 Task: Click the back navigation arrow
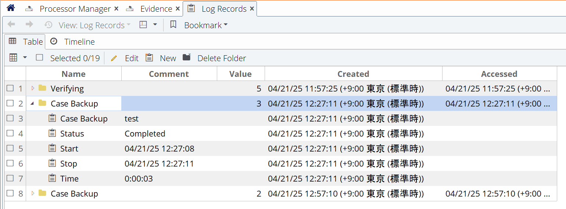tap(11, 25)
